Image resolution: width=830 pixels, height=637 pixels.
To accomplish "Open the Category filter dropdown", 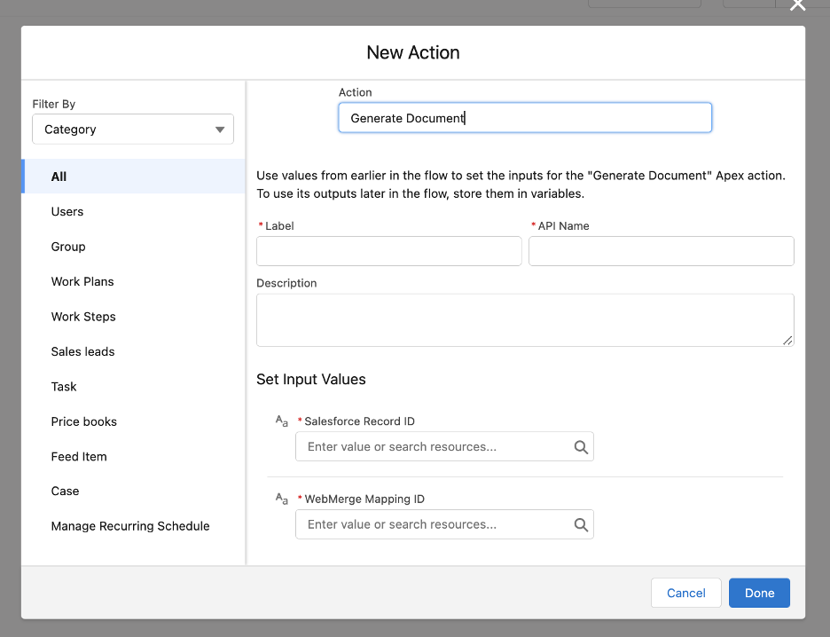I will [132, 129].
